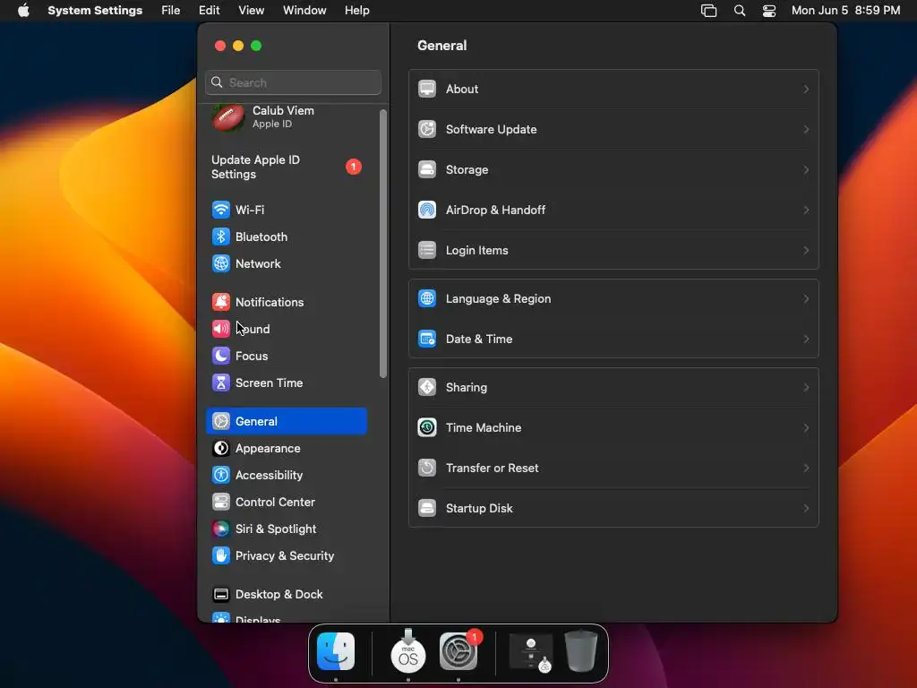Open Network globe icon in sidebar
Image resolution: width=917 pixels, height=688 pixels.
[220, 263]
